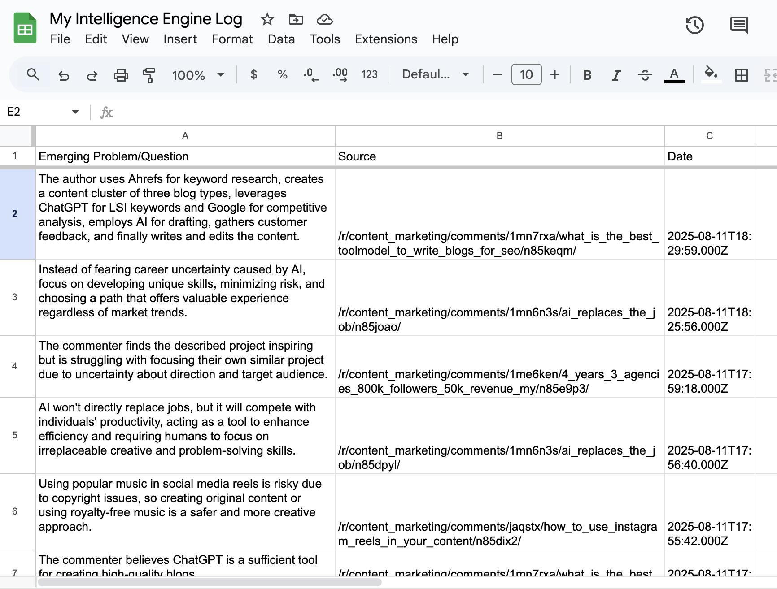Viewport: 777px width, 589px height.
Task: Open the Extensions menu
Action: [x=386, y=39]
